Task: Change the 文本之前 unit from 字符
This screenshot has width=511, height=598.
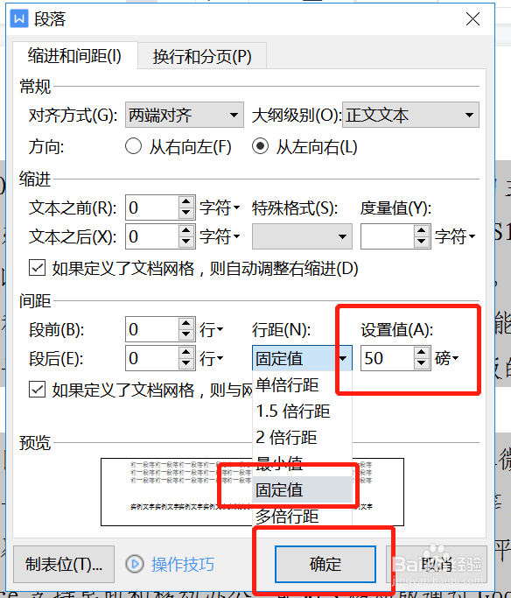Action: pyautogui.click(x=220, y=208)
